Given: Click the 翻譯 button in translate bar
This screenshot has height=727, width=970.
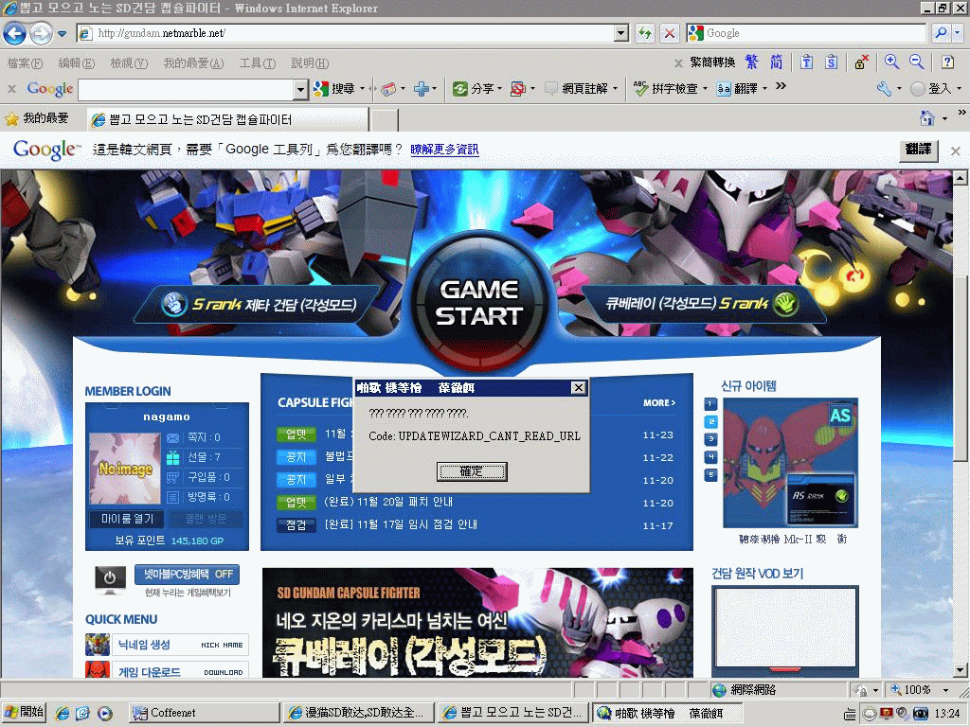Looking at the screenshot, I should pos(918,150).
